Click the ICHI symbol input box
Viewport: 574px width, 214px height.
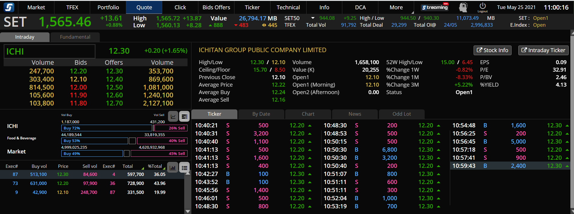50,51
